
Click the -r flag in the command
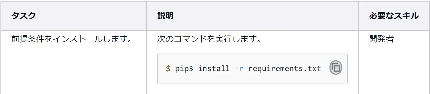pyautogui.click(x=239, y=69)
